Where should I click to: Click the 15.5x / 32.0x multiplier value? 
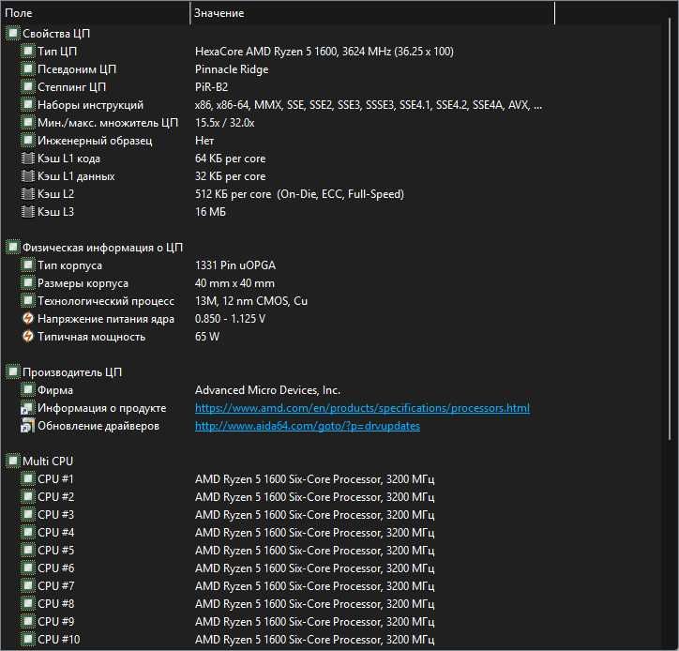(x=225, y=123)
